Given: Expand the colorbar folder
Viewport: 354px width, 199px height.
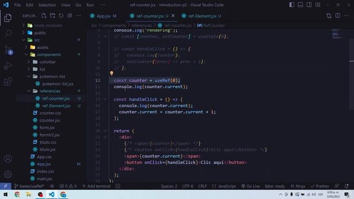Looking at the screenshot, I should [29, 62].
